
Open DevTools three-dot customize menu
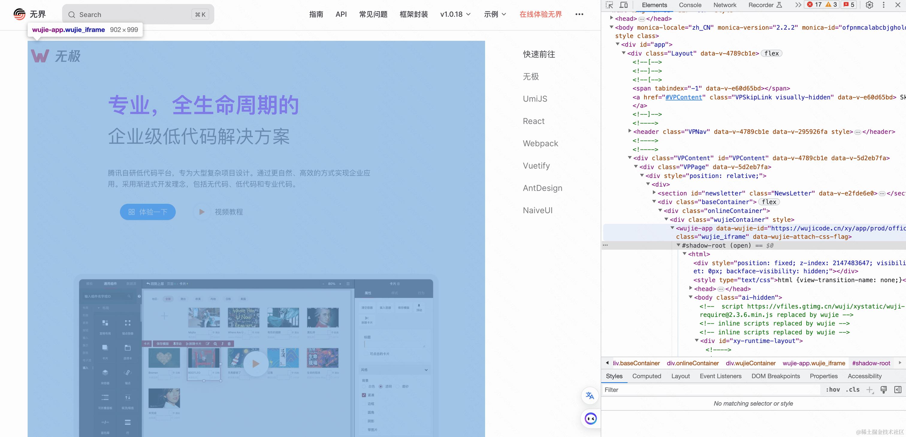(x=884, y=5)
